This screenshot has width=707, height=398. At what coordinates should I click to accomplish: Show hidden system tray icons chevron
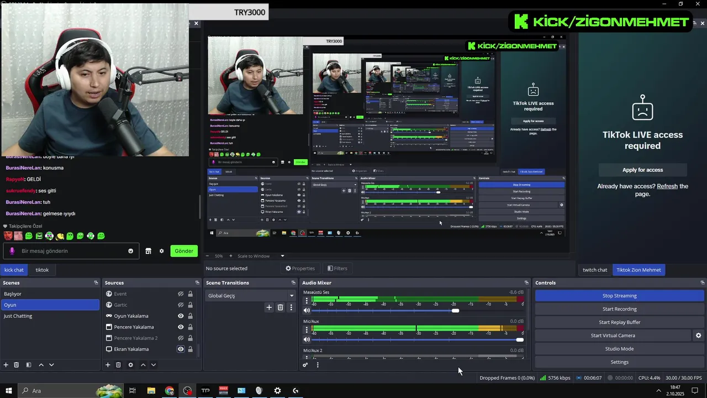click(x=658, y=391)
